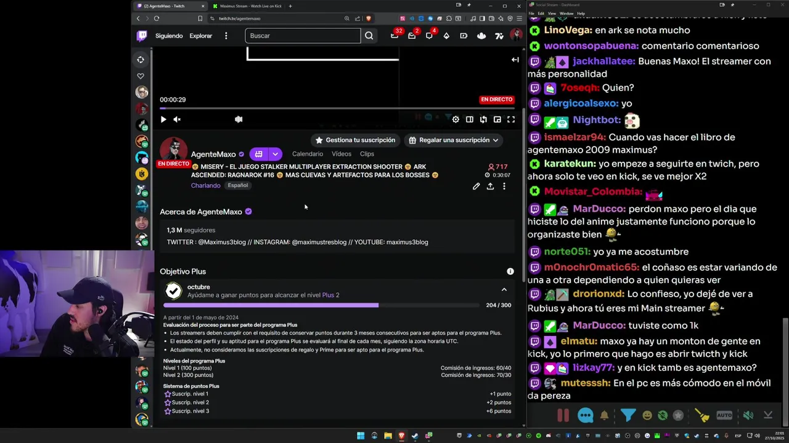Open the channel more-options three dots

[504, 186]
